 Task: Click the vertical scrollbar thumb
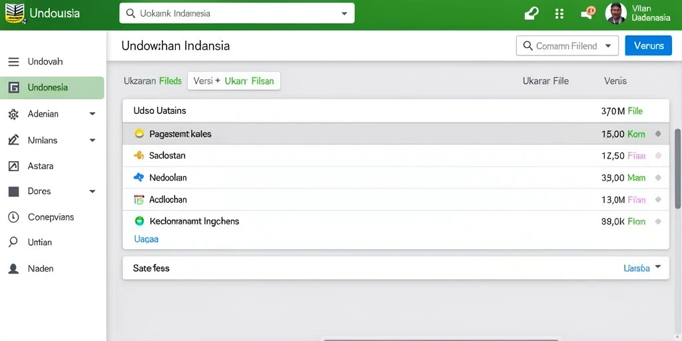point(677,169)
